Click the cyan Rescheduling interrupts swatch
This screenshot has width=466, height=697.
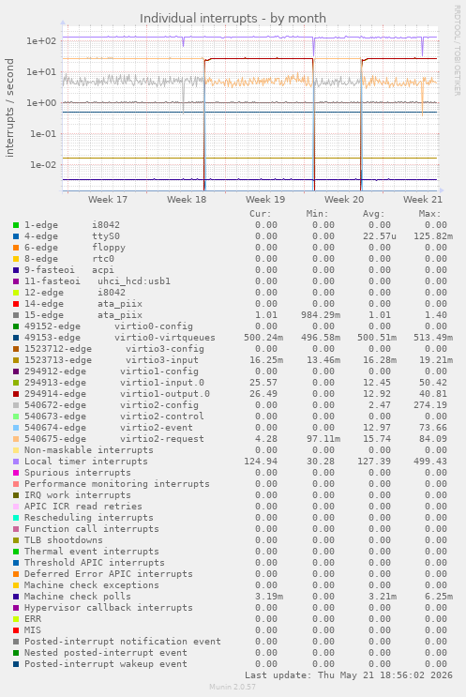[x=16, y=518]
